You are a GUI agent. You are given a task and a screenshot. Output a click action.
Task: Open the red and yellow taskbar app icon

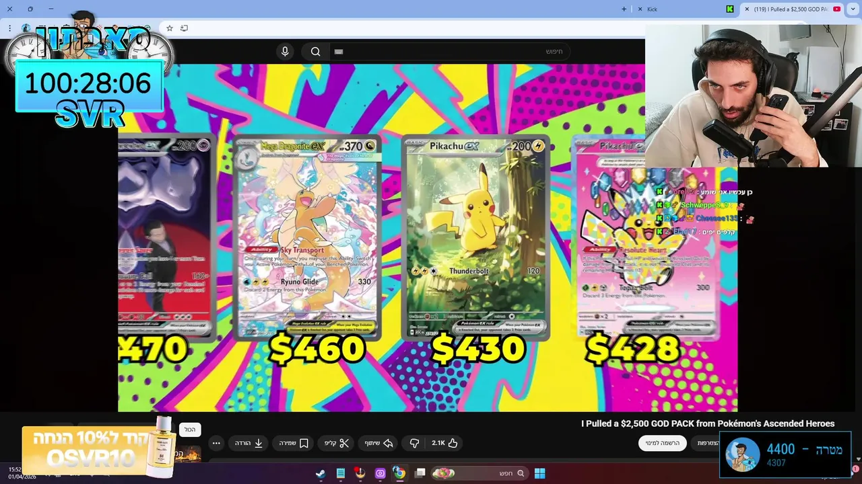coord(360,473)
